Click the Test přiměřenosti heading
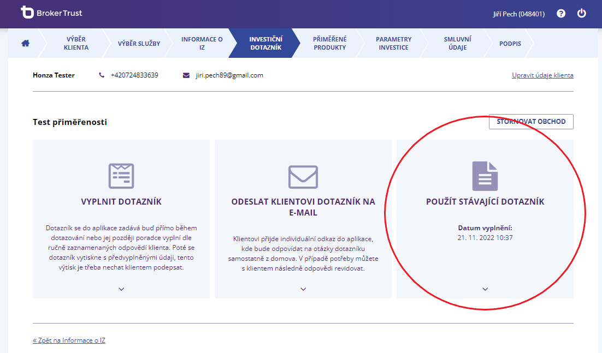The height and width of the screenshot is (353, 602). pyautogui.click(x=70, y=122)
